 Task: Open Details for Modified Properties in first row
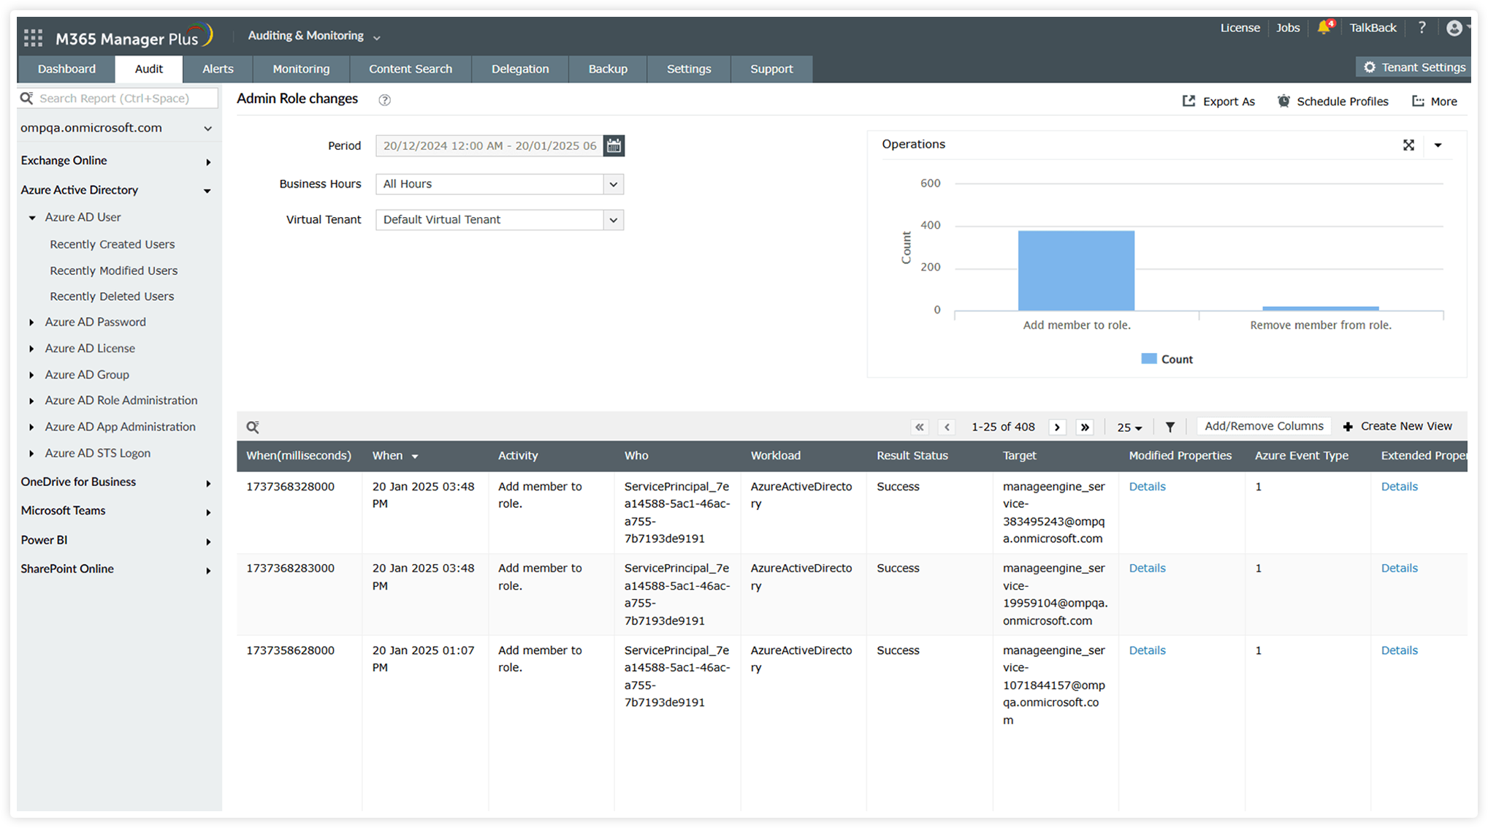pyautogui.click(x=1147, y=486)
